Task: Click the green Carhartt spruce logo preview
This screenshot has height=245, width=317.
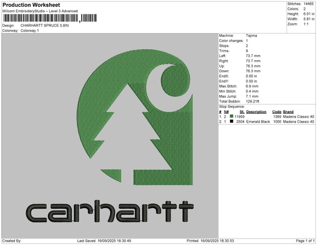Action: pos(135,117)
